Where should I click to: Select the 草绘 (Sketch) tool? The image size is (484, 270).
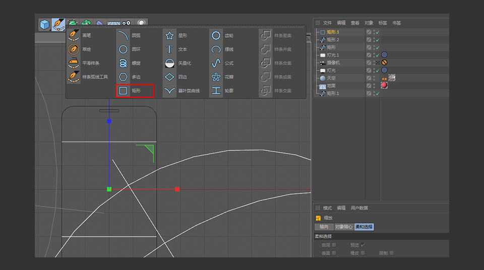coord(74,49)
